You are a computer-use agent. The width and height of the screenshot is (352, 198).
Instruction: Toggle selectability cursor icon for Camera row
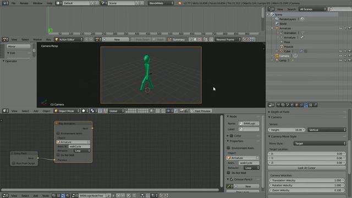(x=345, y=56)
